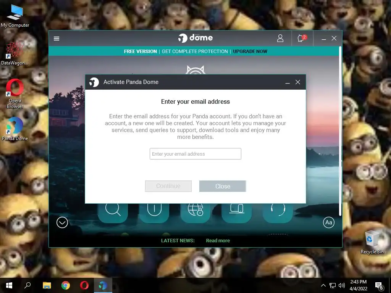391x293 pixels.
Task: Select the My Computer desktop icon
Action: [15, 16]
